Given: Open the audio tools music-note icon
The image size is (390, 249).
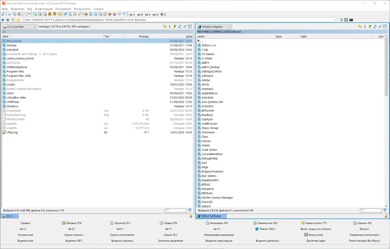Looking at the screenshot, I should [65, 14].
